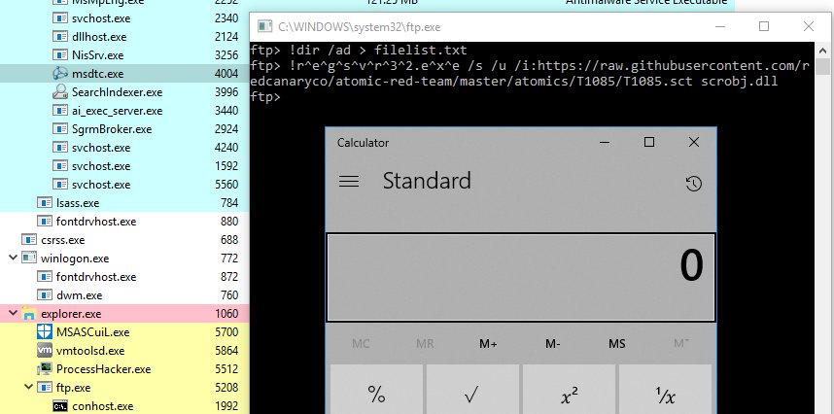Click PID value 5208 for ftp.exe
This screenshot has height=414, width=834.
[226, 388]
